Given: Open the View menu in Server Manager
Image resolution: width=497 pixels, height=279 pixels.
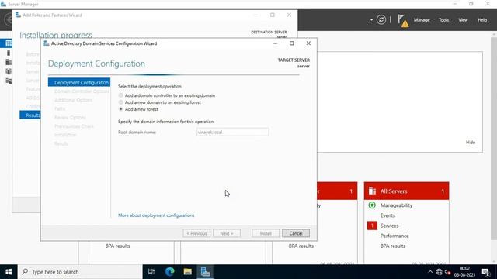Looking at the screenshot, I should (463, 20).
